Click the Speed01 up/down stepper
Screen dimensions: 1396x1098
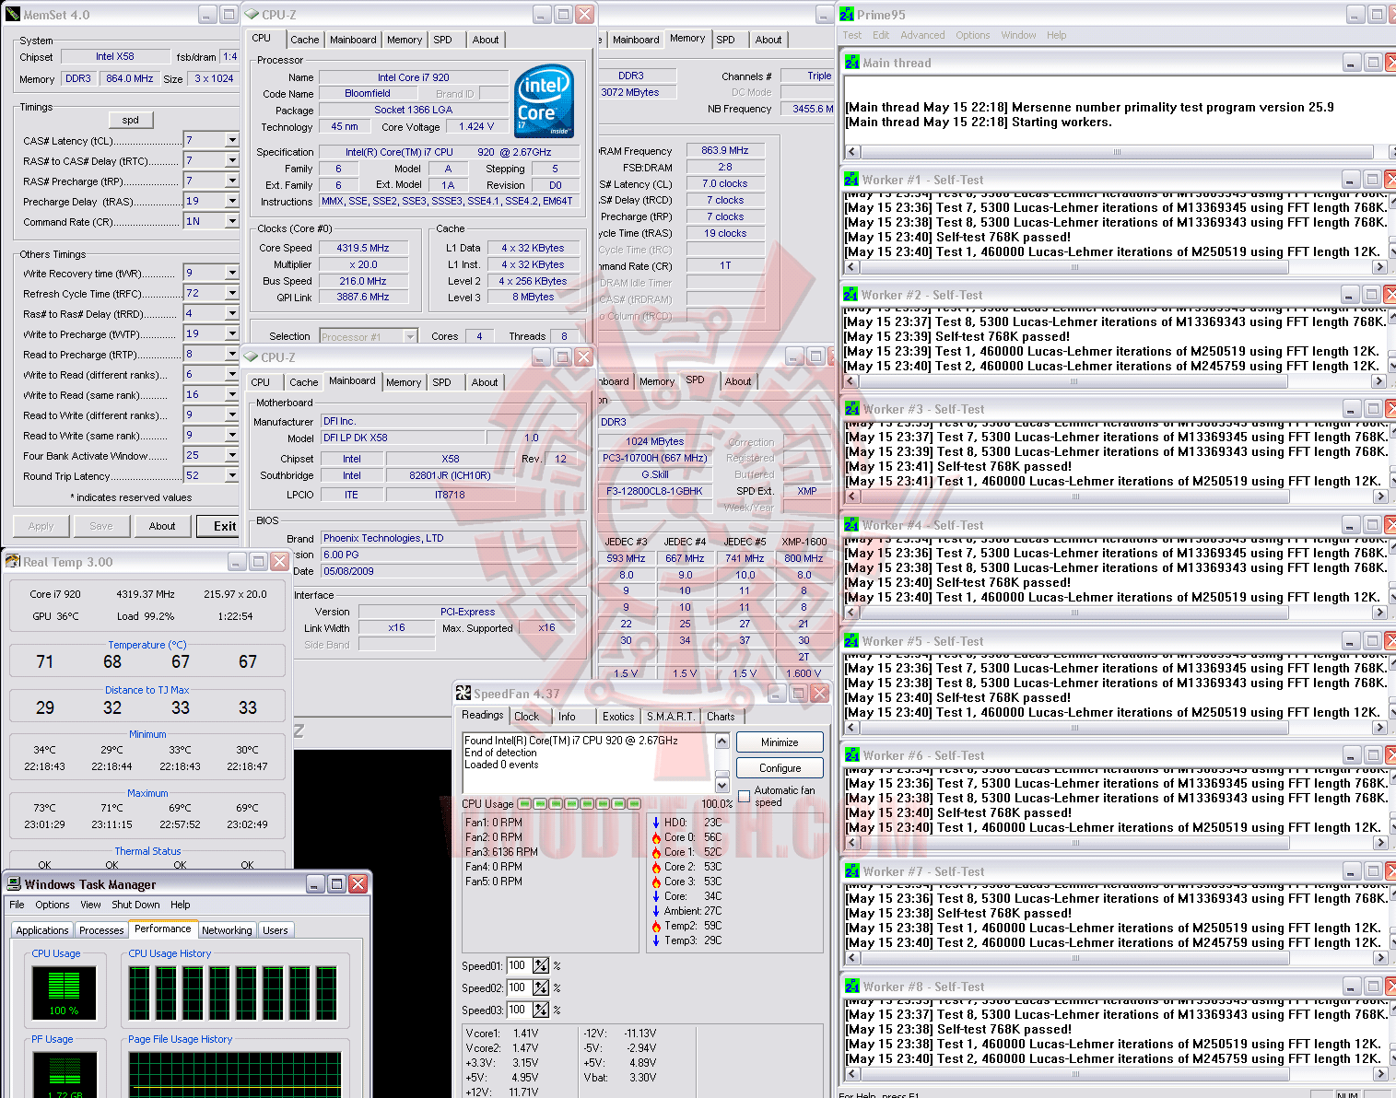(x=541, y=965)
